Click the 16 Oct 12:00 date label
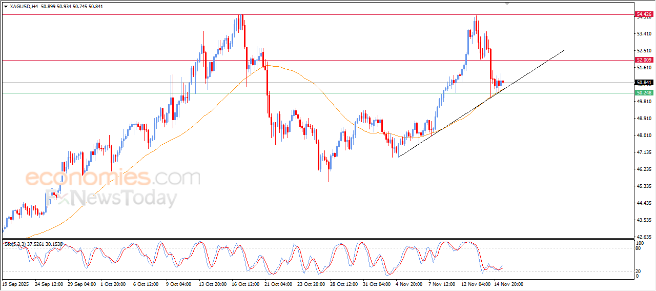The height and width of the screenshot is (291, 656). click(x=245, y=284)
